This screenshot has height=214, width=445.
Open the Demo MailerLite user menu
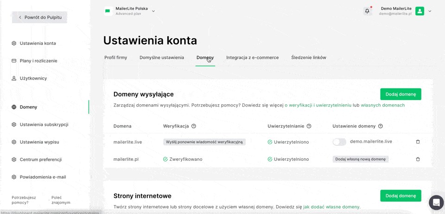(430, 11)
